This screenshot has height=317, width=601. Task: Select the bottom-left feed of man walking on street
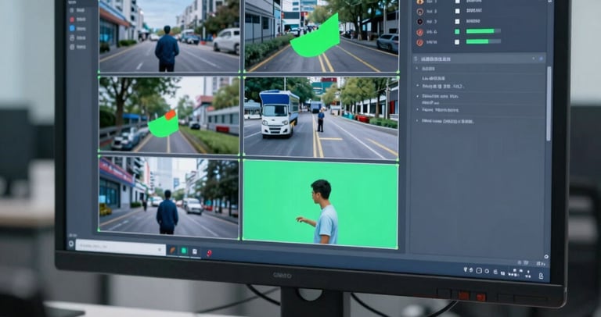(169, 198)
